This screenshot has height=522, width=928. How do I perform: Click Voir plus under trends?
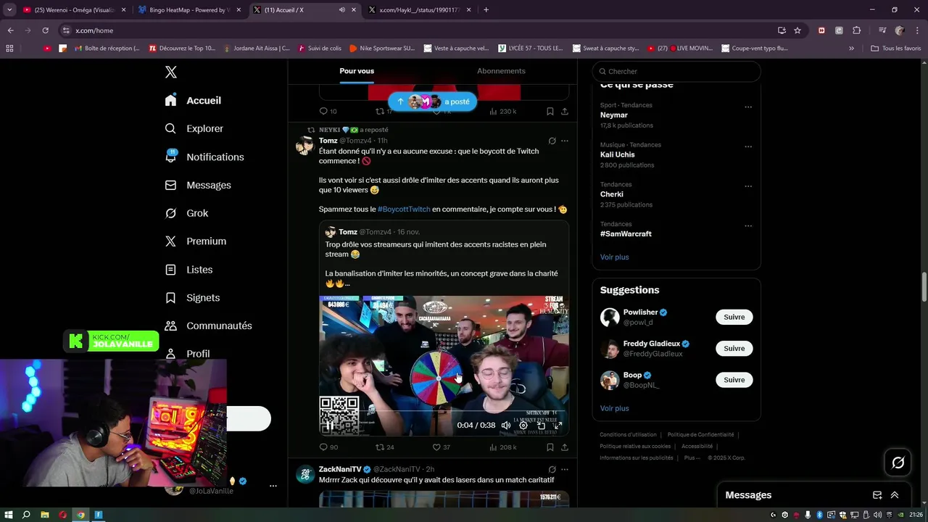[x=614, y=257]
